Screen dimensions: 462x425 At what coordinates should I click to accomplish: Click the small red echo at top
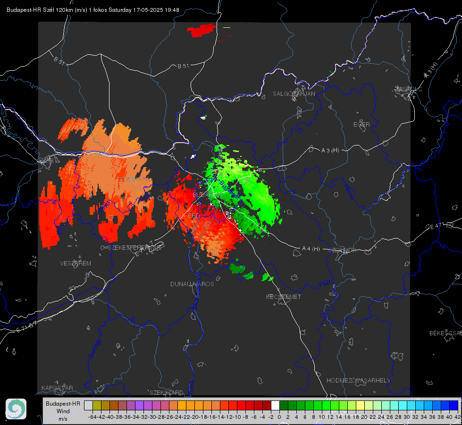coord(202,30)
